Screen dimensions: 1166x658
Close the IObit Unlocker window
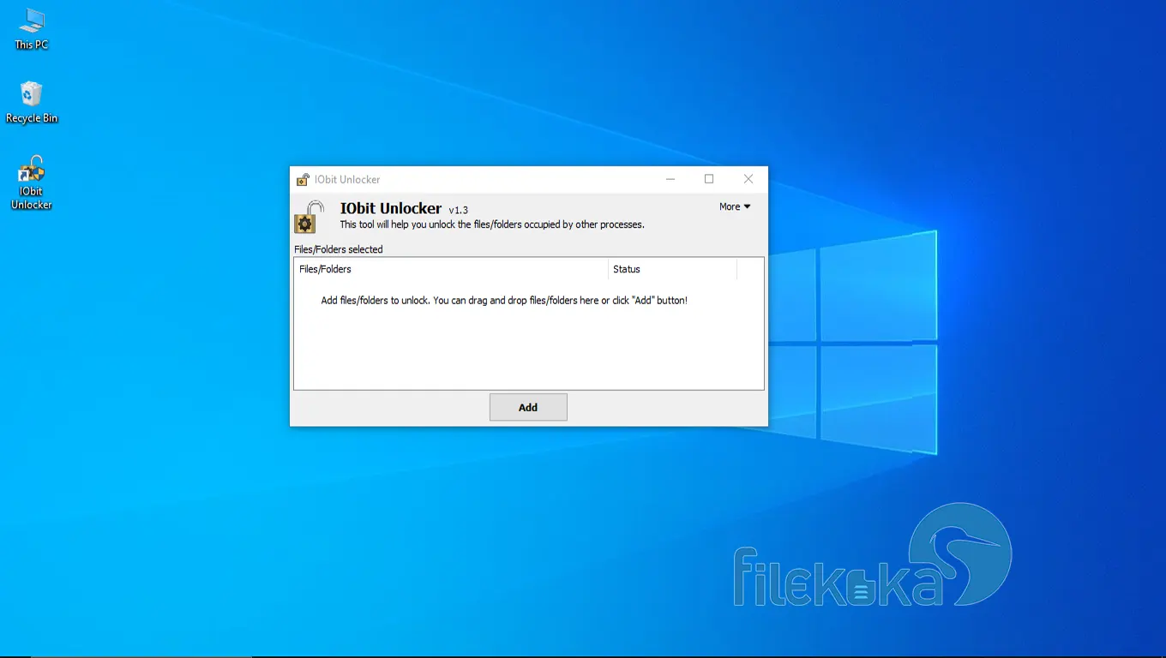[x=748, y=179]
